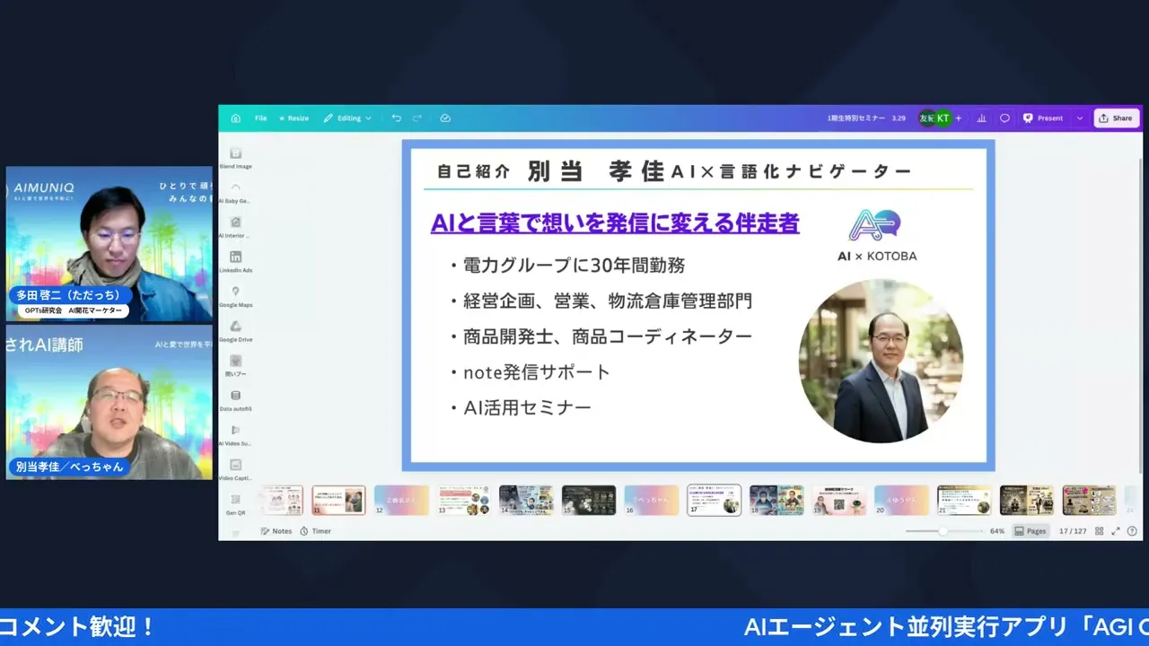The image size is (1149, 646).
Task: Open Google Drive from the sidebar
Action: pyautogui.click(x=235, y=331)
